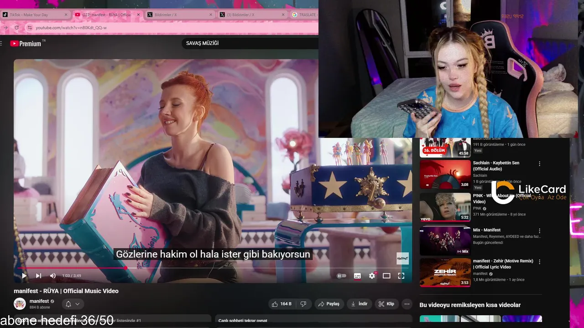This screenshot has width=584, height=328.
Task: Open options menu for Mix - Manifest
Action: [539, 231]
